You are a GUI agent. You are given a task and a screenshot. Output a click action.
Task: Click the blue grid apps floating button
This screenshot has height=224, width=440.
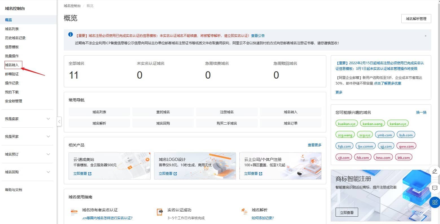435,202
